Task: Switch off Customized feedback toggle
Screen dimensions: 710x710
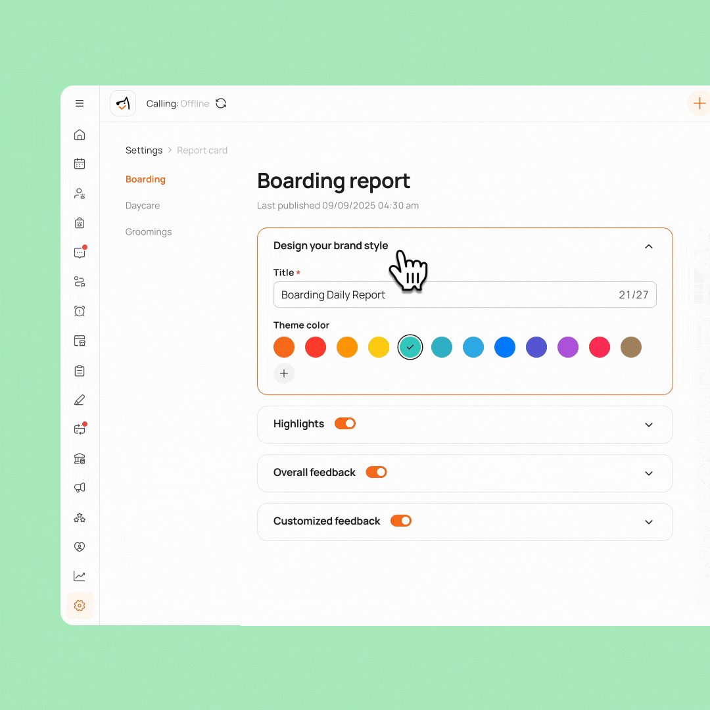Action: [401, 521]
